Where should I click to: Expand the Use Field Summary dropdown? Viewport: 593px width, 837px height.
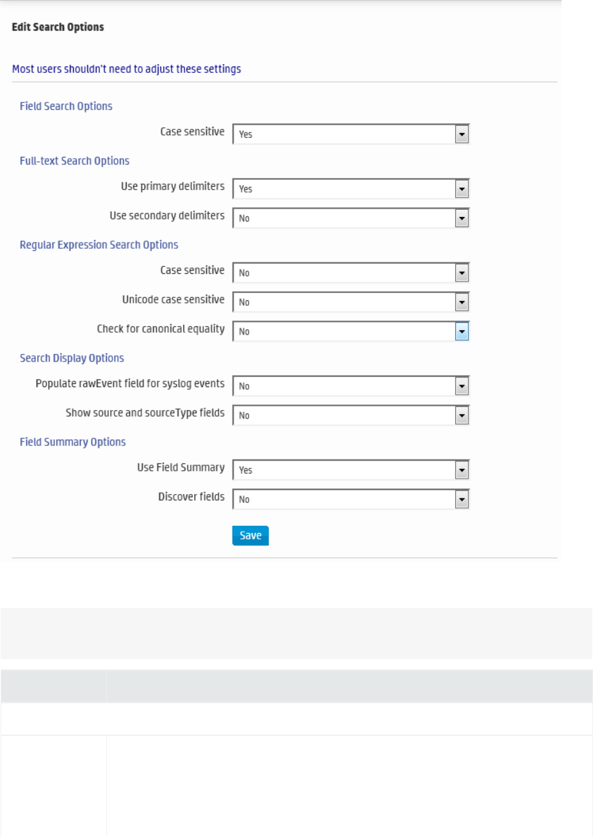coord(351,470)
